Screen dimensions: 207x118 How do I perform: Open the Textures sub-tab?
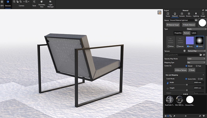pos(187,33)
